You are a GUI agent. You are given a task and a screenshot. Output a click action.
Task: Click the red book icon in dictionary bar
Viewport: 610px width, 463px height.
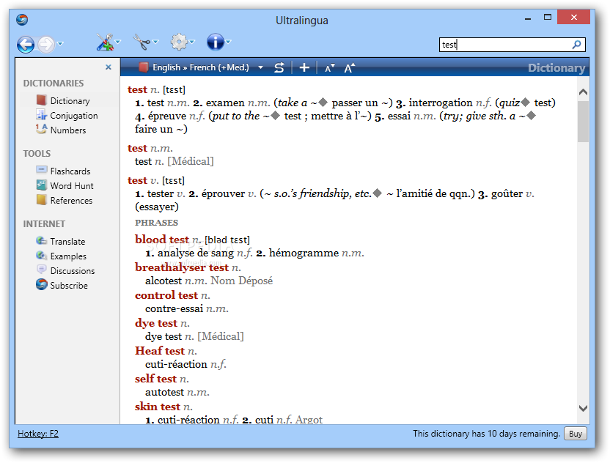[144, 67]
